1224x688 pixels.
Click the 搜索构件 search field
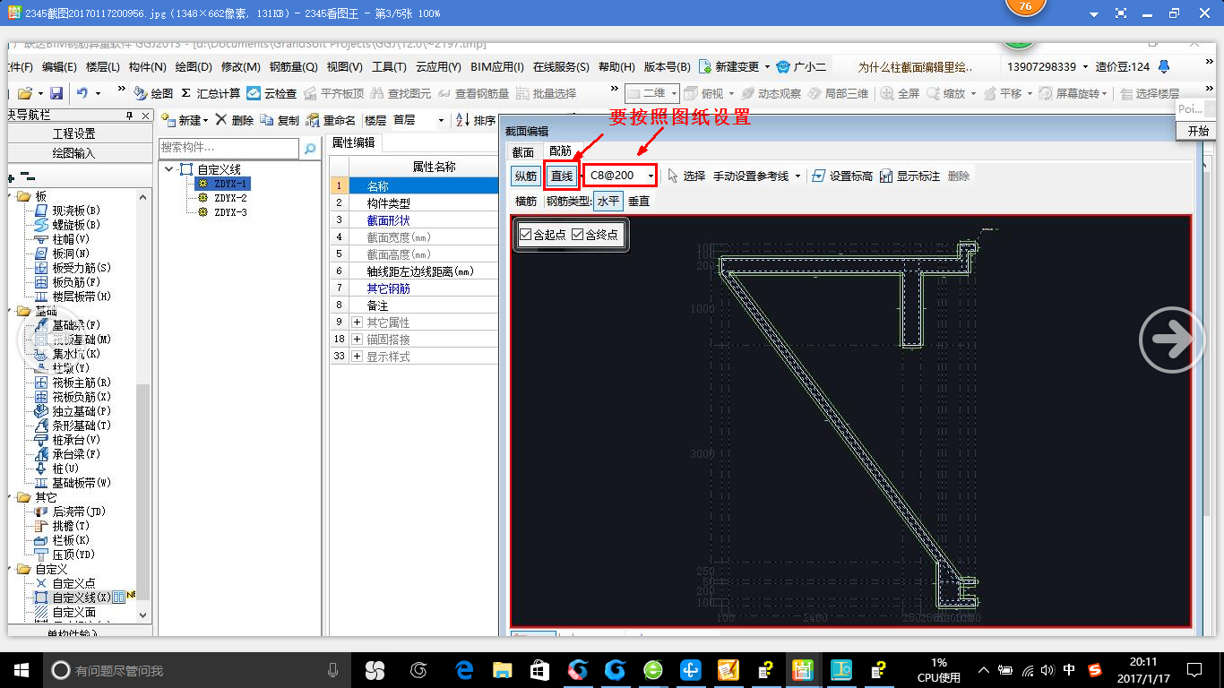[229, 148]
